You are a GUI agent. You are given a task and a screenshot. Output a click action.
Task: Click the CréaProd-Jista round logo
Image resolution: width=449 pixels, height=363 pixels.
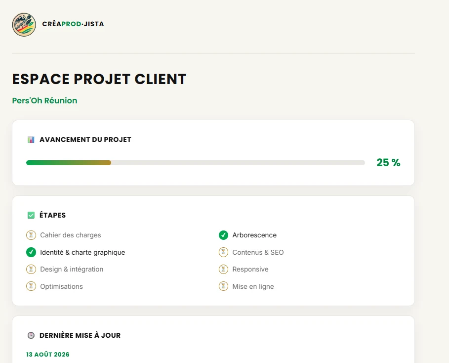(x=24, y=25)
